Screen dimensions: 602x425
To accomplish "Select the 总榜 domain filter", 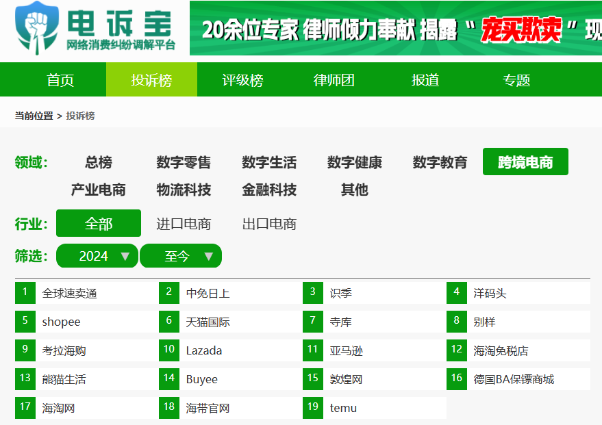I will [99, 162].
